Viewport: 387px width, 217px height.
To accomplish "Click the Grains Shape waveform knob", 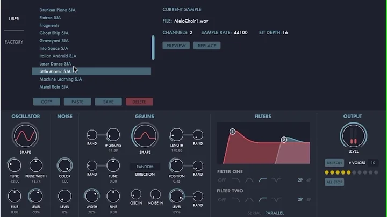I will click(145, 135).
